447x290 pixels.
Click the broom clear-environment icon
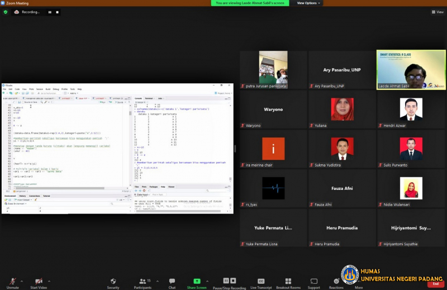click(36, 199)
